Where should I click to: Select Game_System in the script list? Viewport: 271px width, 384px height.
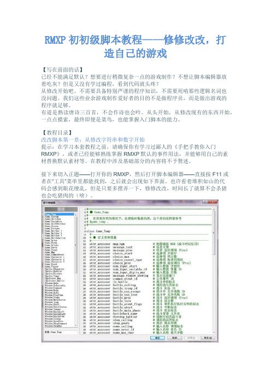60,217
